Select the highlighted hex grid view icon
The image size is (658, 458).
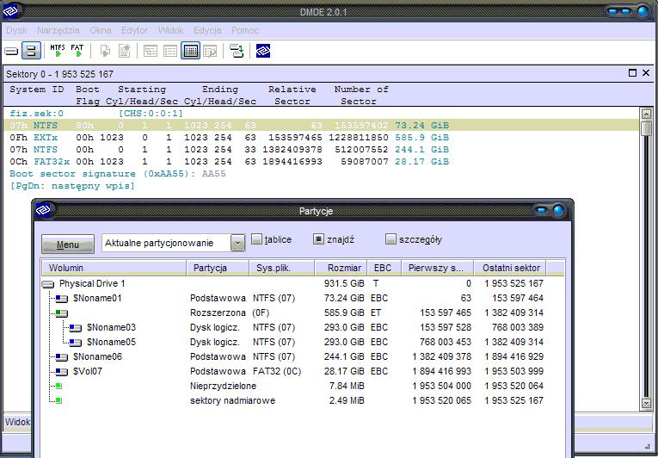pyautogui.click(x=190, y=51)
